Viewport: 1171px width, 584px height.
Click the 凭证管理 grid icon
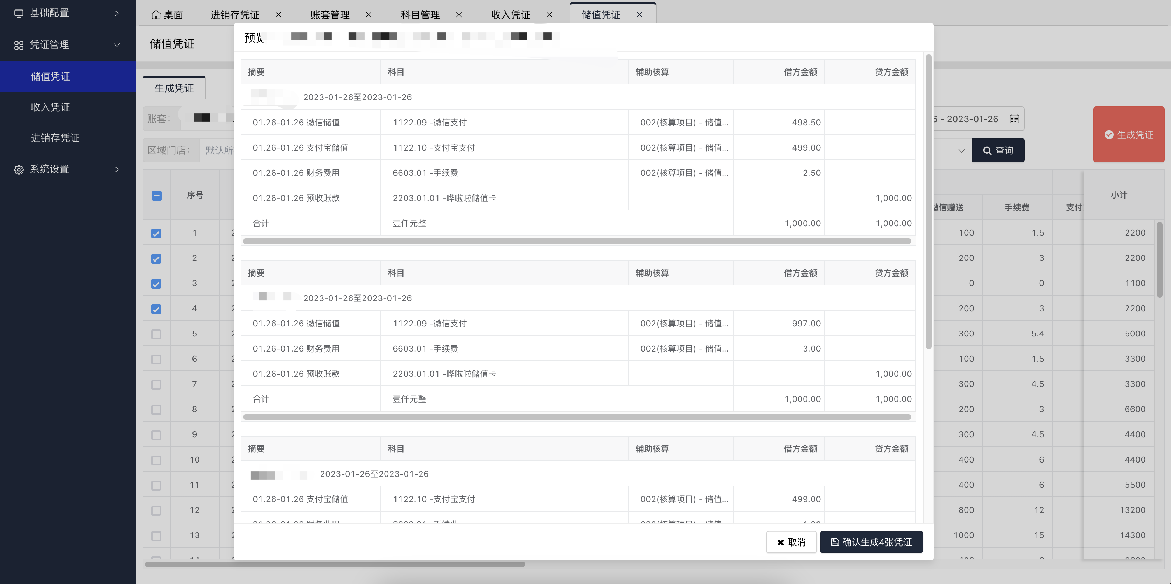pyautogui.click(x=19, y=45)
